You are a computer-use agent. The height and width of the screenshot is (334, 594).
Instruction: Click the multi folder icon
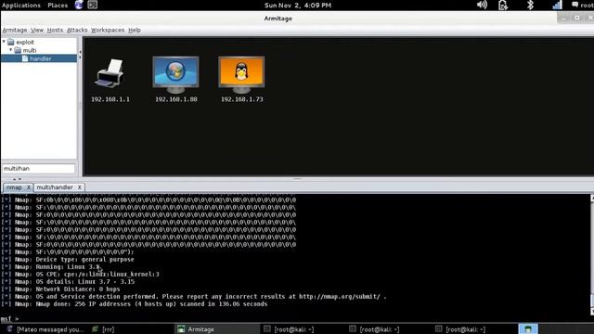point(18,50)
